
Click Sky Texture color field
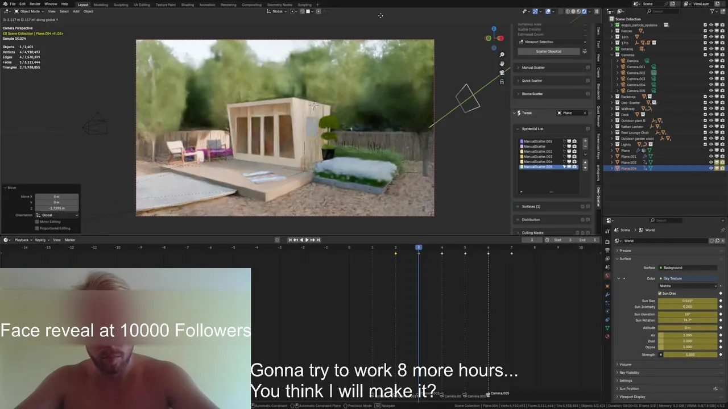coord(688,278)
